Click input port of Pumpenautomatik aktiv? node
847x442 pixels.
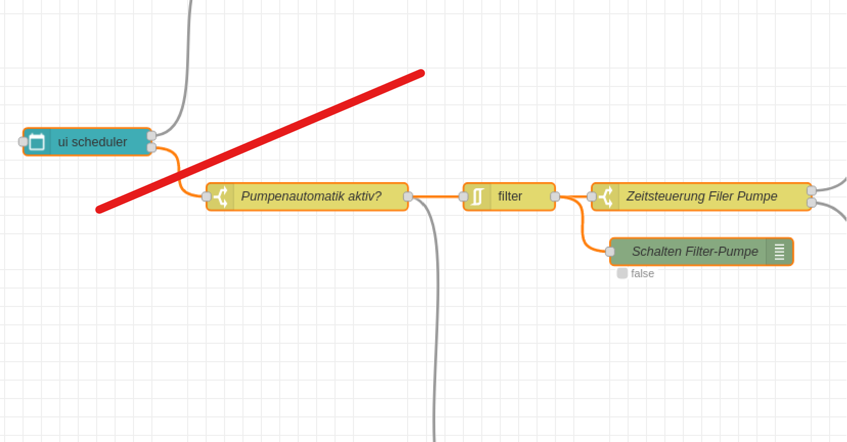[207, 196]
